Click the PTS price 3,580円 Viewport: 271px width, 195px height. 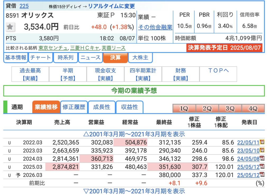pyautogui.click(x=49, y=38)
